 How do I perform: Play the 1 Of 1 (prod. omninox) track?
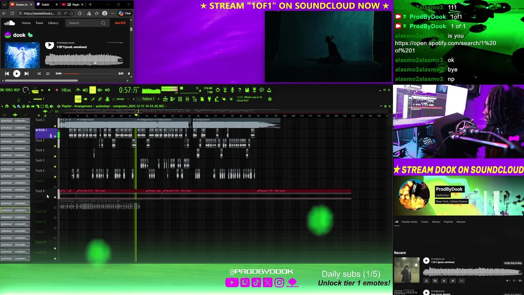tap(50, 45)
